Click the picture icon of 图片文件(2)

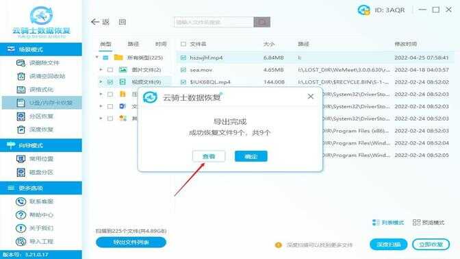point(123,70)
